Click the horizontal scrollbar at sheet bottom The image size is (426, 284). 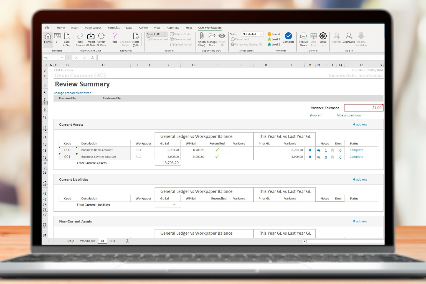tap(344, 241)
